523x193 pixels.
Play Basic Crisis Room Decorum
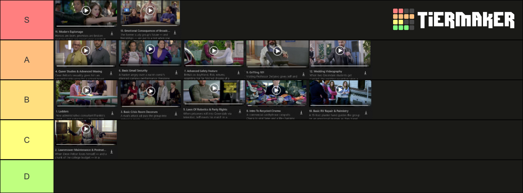151,91
